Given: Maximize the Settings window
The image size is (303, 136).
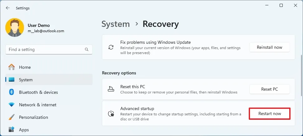Looking at the screenshot, I should coord(281,5).
